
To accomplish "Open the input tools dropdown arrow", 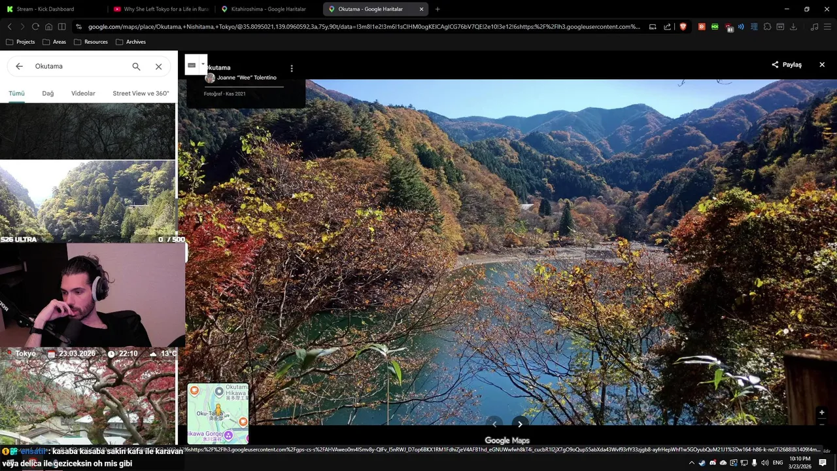I will (x=203, y=65).
